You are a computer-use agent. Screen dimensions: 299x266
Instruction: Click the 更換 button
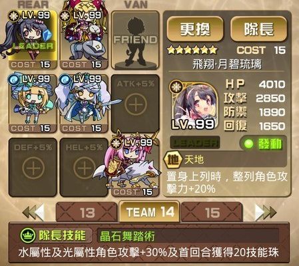(x=195, y=29)
